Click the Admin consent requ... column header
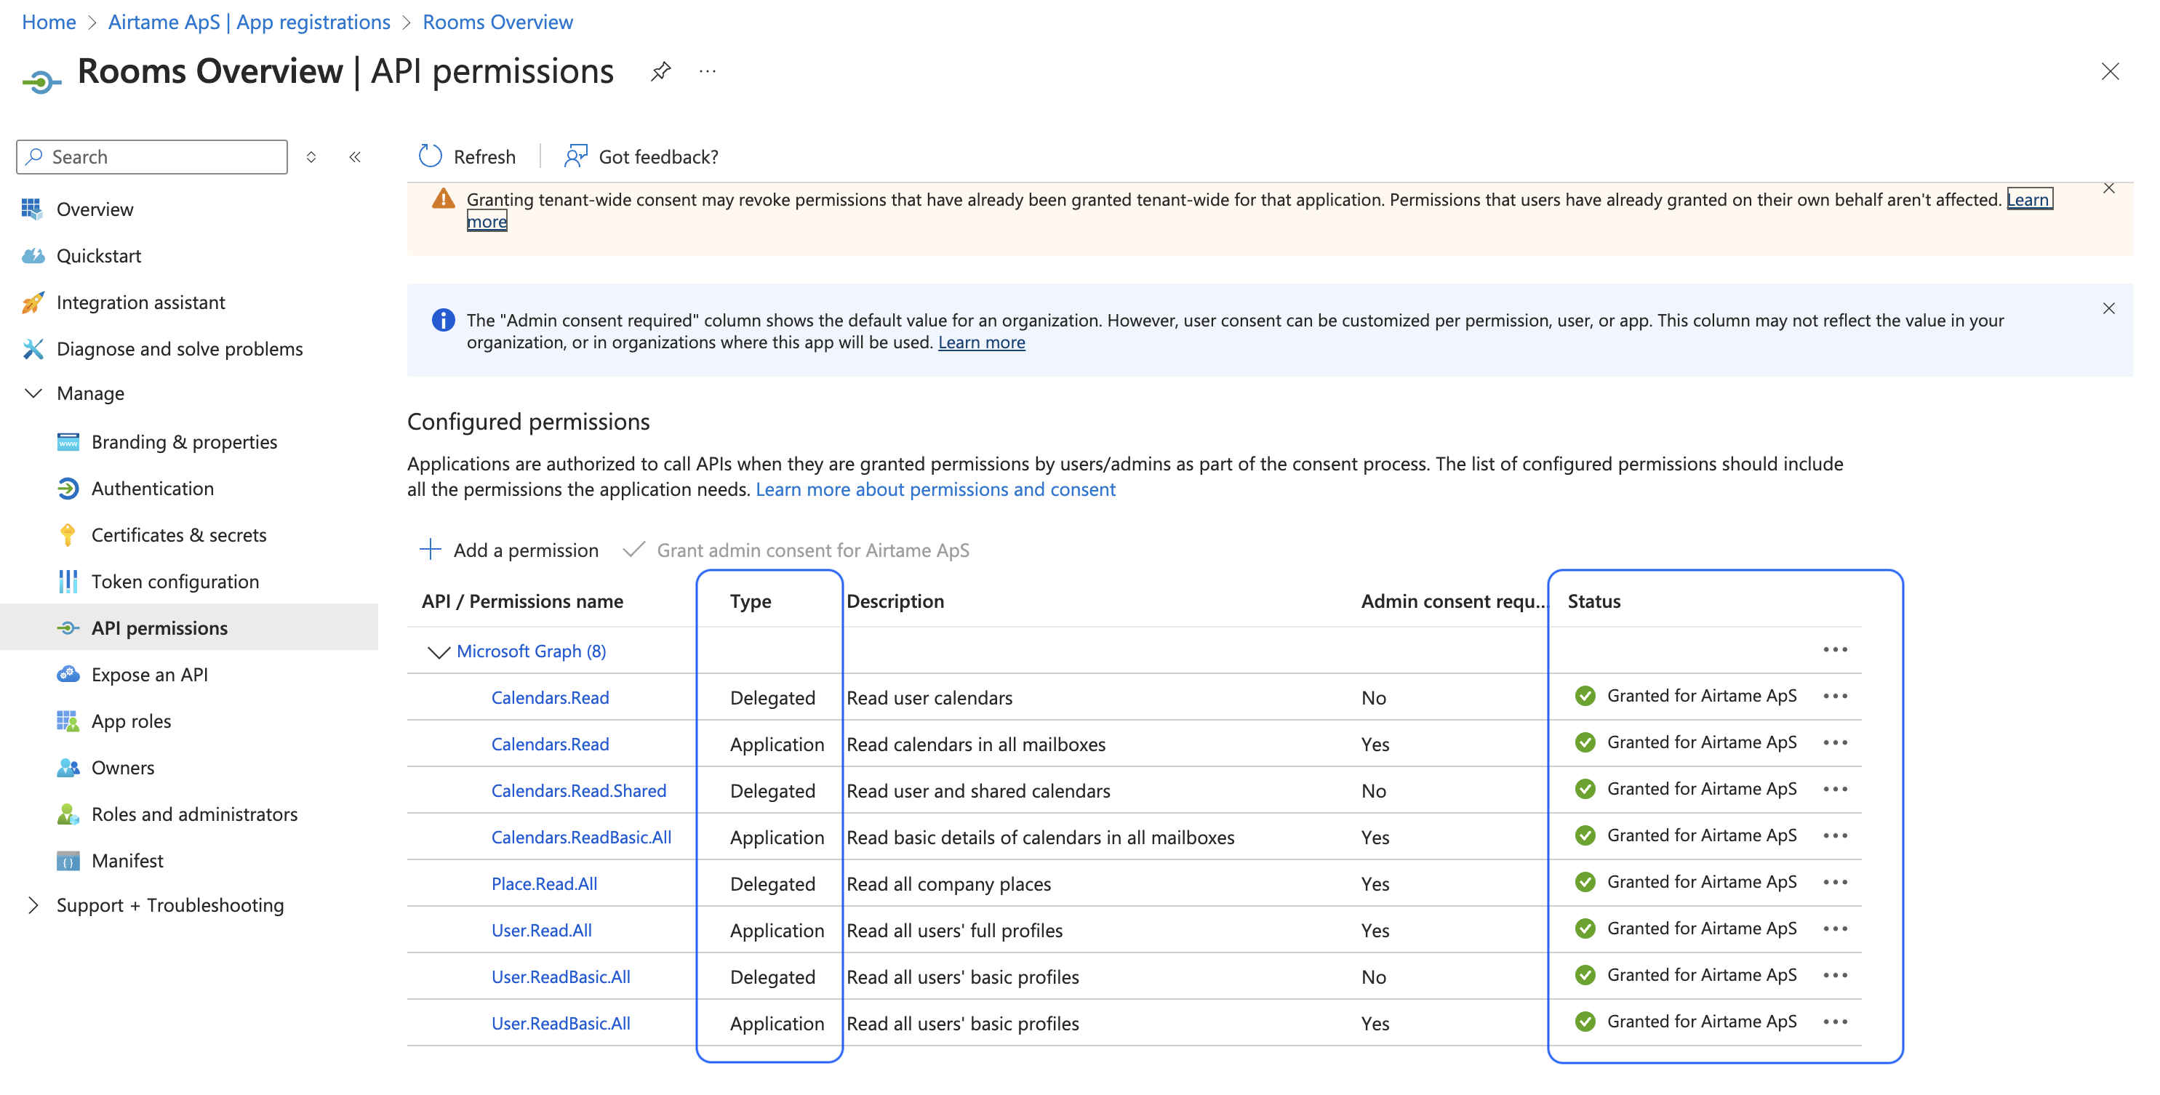The image size is (2160, 1095). click(x=1453, y=601)
